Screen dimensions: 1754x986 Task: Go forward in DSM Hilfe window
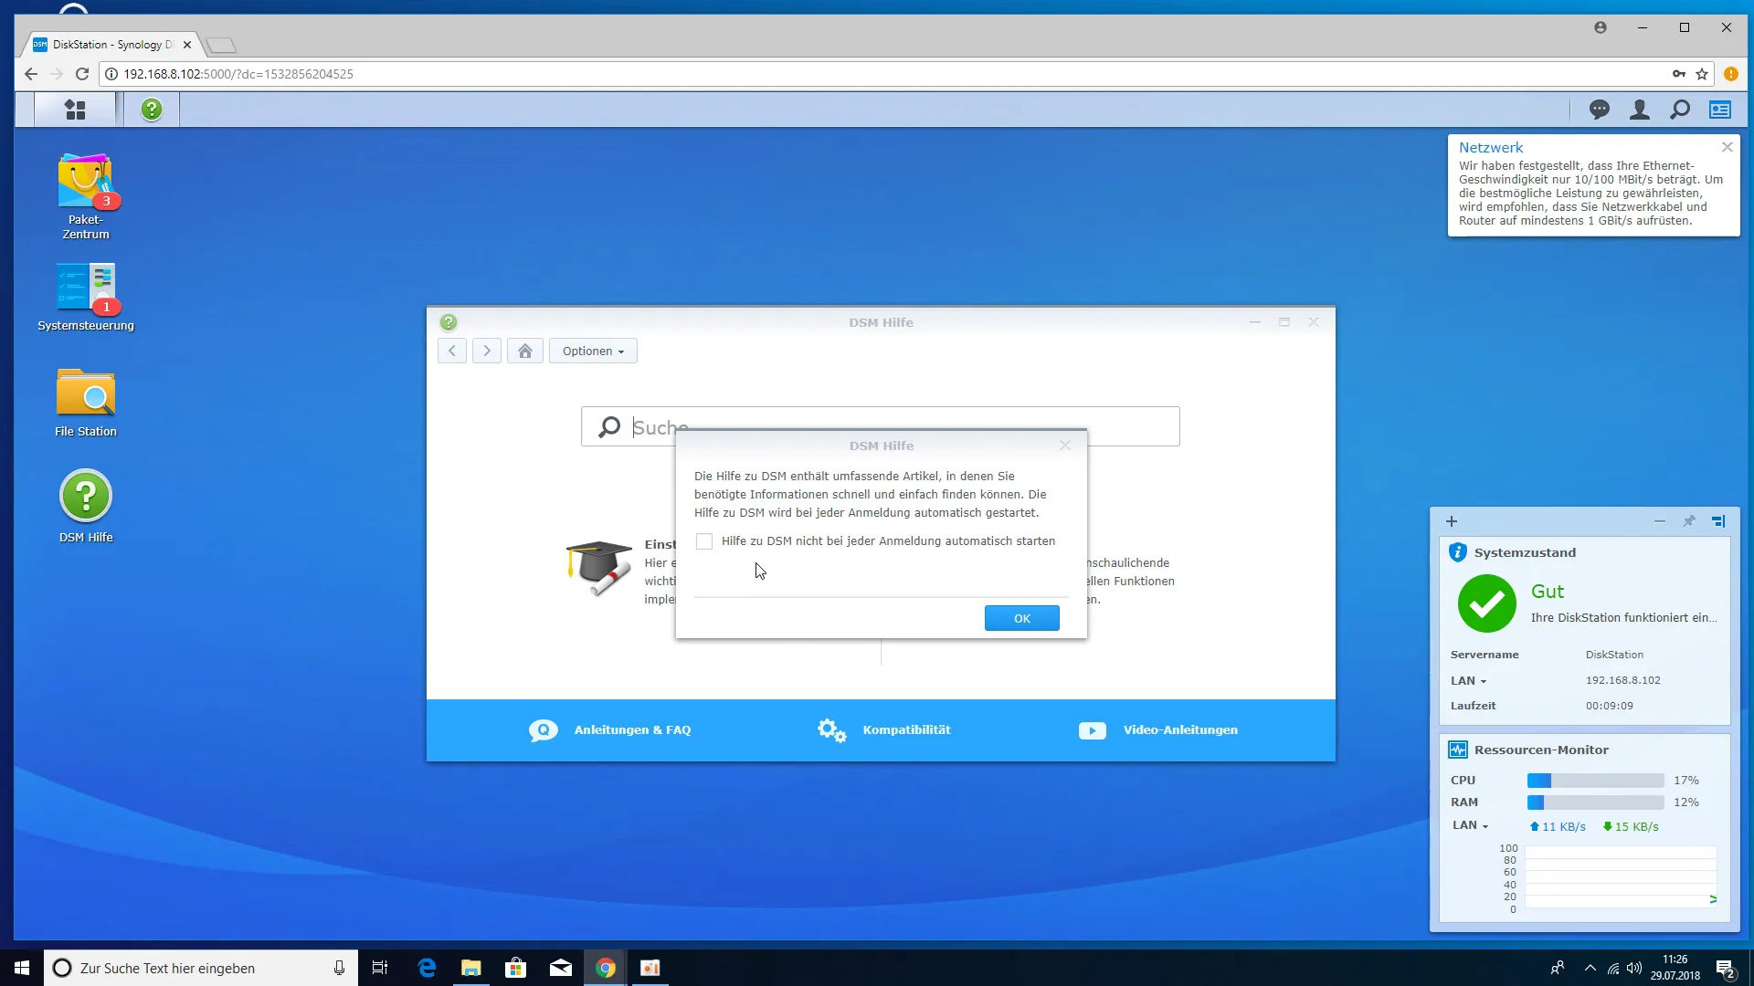[x=487, y=351]
